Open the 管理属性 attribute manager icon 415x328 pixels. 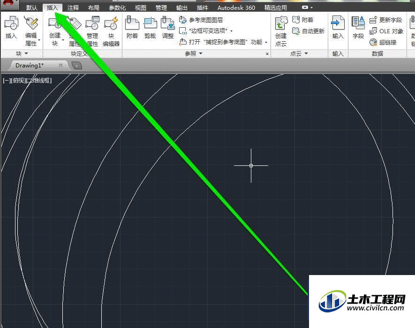click(x=92, y=22)
